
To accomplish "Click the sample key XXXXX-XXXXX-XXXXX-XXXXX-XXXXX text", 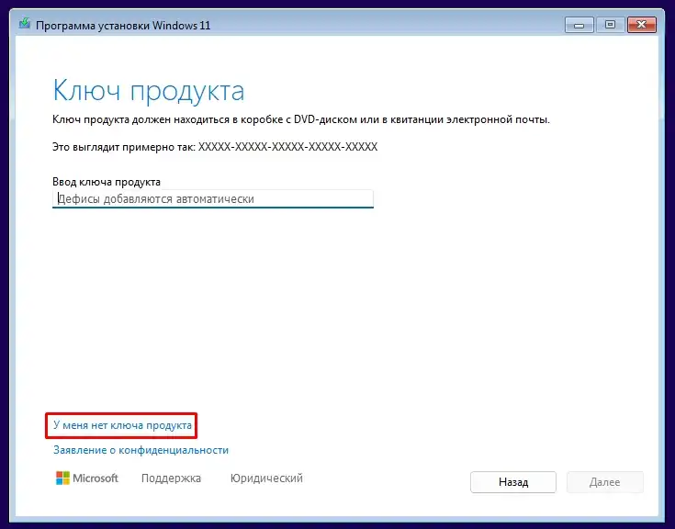I will (x=287, y=147).
